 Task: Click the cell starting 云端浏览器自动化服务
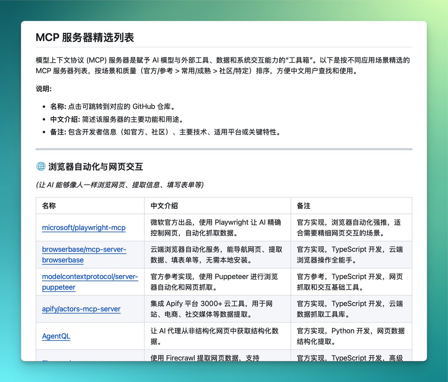coord(217,255)
